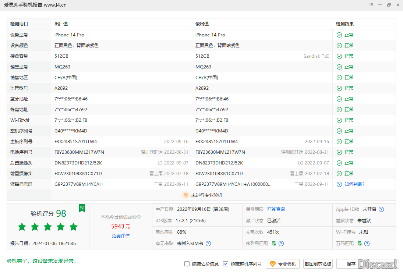
Task: Click G9P2377V89M14YCAH factory serial
Action: click(x=78, y=184)
